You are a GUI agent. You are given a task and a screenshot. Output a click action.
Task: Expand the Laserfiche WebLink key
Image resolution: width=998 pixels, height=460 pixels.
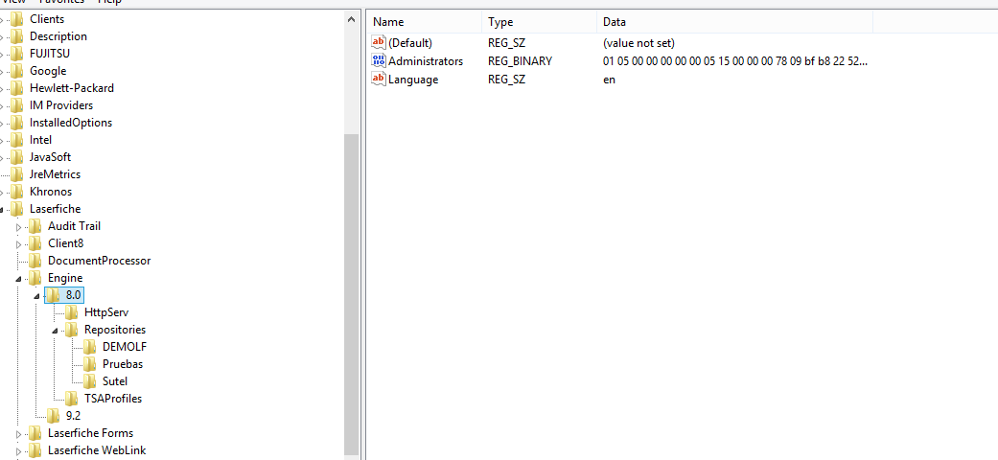coord(18,451)
